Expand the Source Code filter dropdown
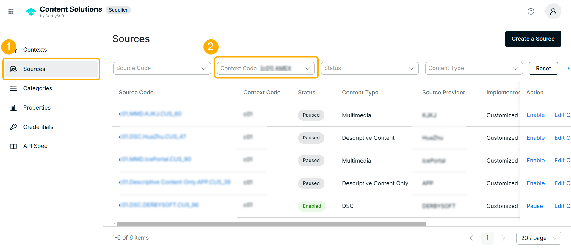 (x=162, y=68)
